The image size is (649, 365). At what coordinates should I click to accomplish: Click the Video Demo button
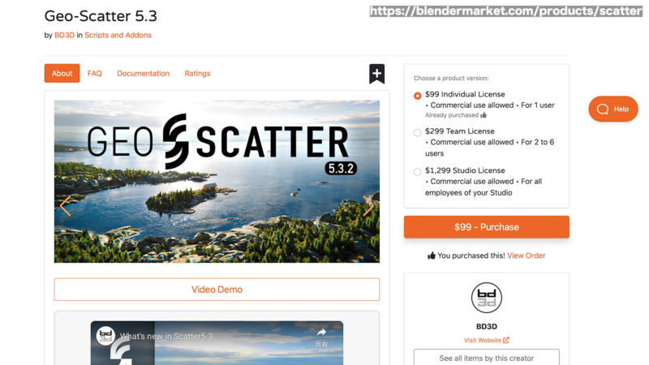pyautogui.click(x=217, y=290)
